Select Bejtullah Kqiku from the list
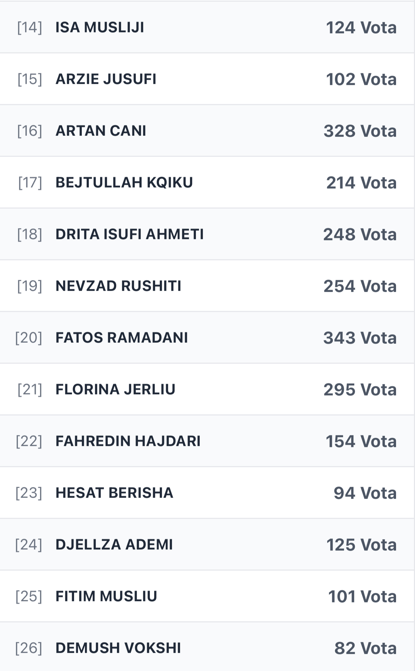The image size is (415, 671). tap(124, 183)
